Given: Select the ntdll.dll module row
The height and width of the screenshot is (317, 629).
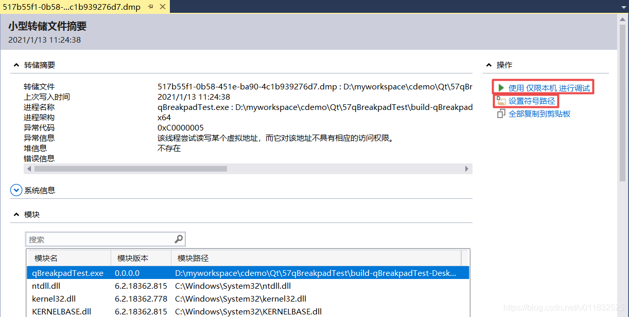Looking at the screenshot, I should [248, 286].
